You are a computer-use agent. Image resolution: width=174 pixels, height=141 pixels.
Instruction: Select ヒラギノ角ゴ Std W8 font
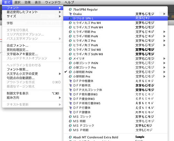click(116, 50)
